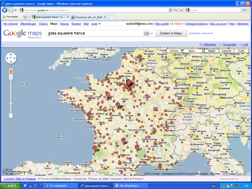The height and width of the screenshot is (189, 252).
Task: Switch to Mijn afbeeldingen taskbar item
Action: click(130, 186)
